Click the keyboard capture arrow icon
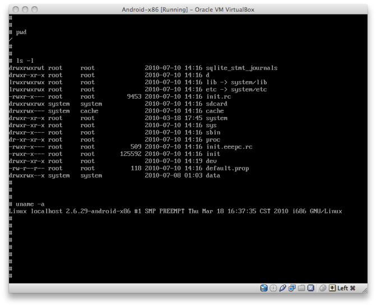This screenshot has height=306, width=376. pyautogui.click(x=332, y=288)
